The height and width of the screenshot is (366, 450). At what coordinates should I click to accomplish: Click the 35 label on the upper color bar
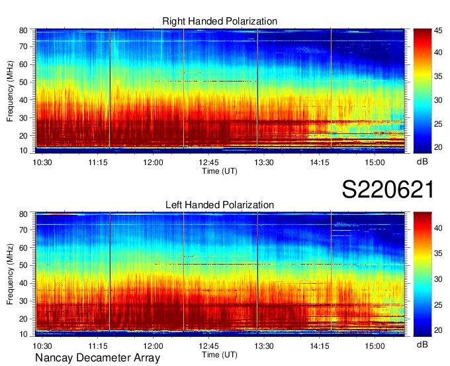point(438,76)
